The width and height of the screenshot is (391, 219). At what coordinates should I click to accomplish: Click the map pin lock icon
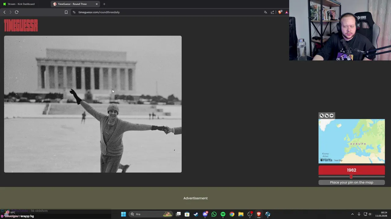331,116
